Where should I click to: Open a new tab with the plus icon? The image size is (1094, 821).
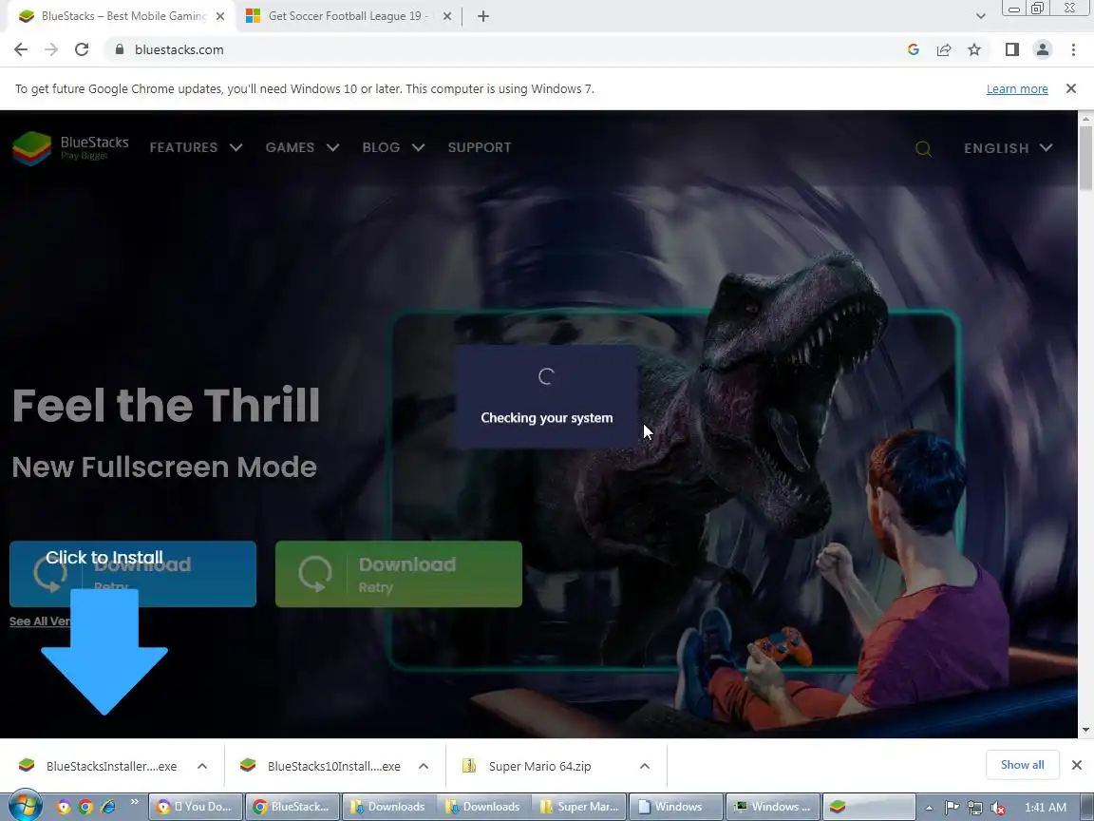(x=482, y=16)
